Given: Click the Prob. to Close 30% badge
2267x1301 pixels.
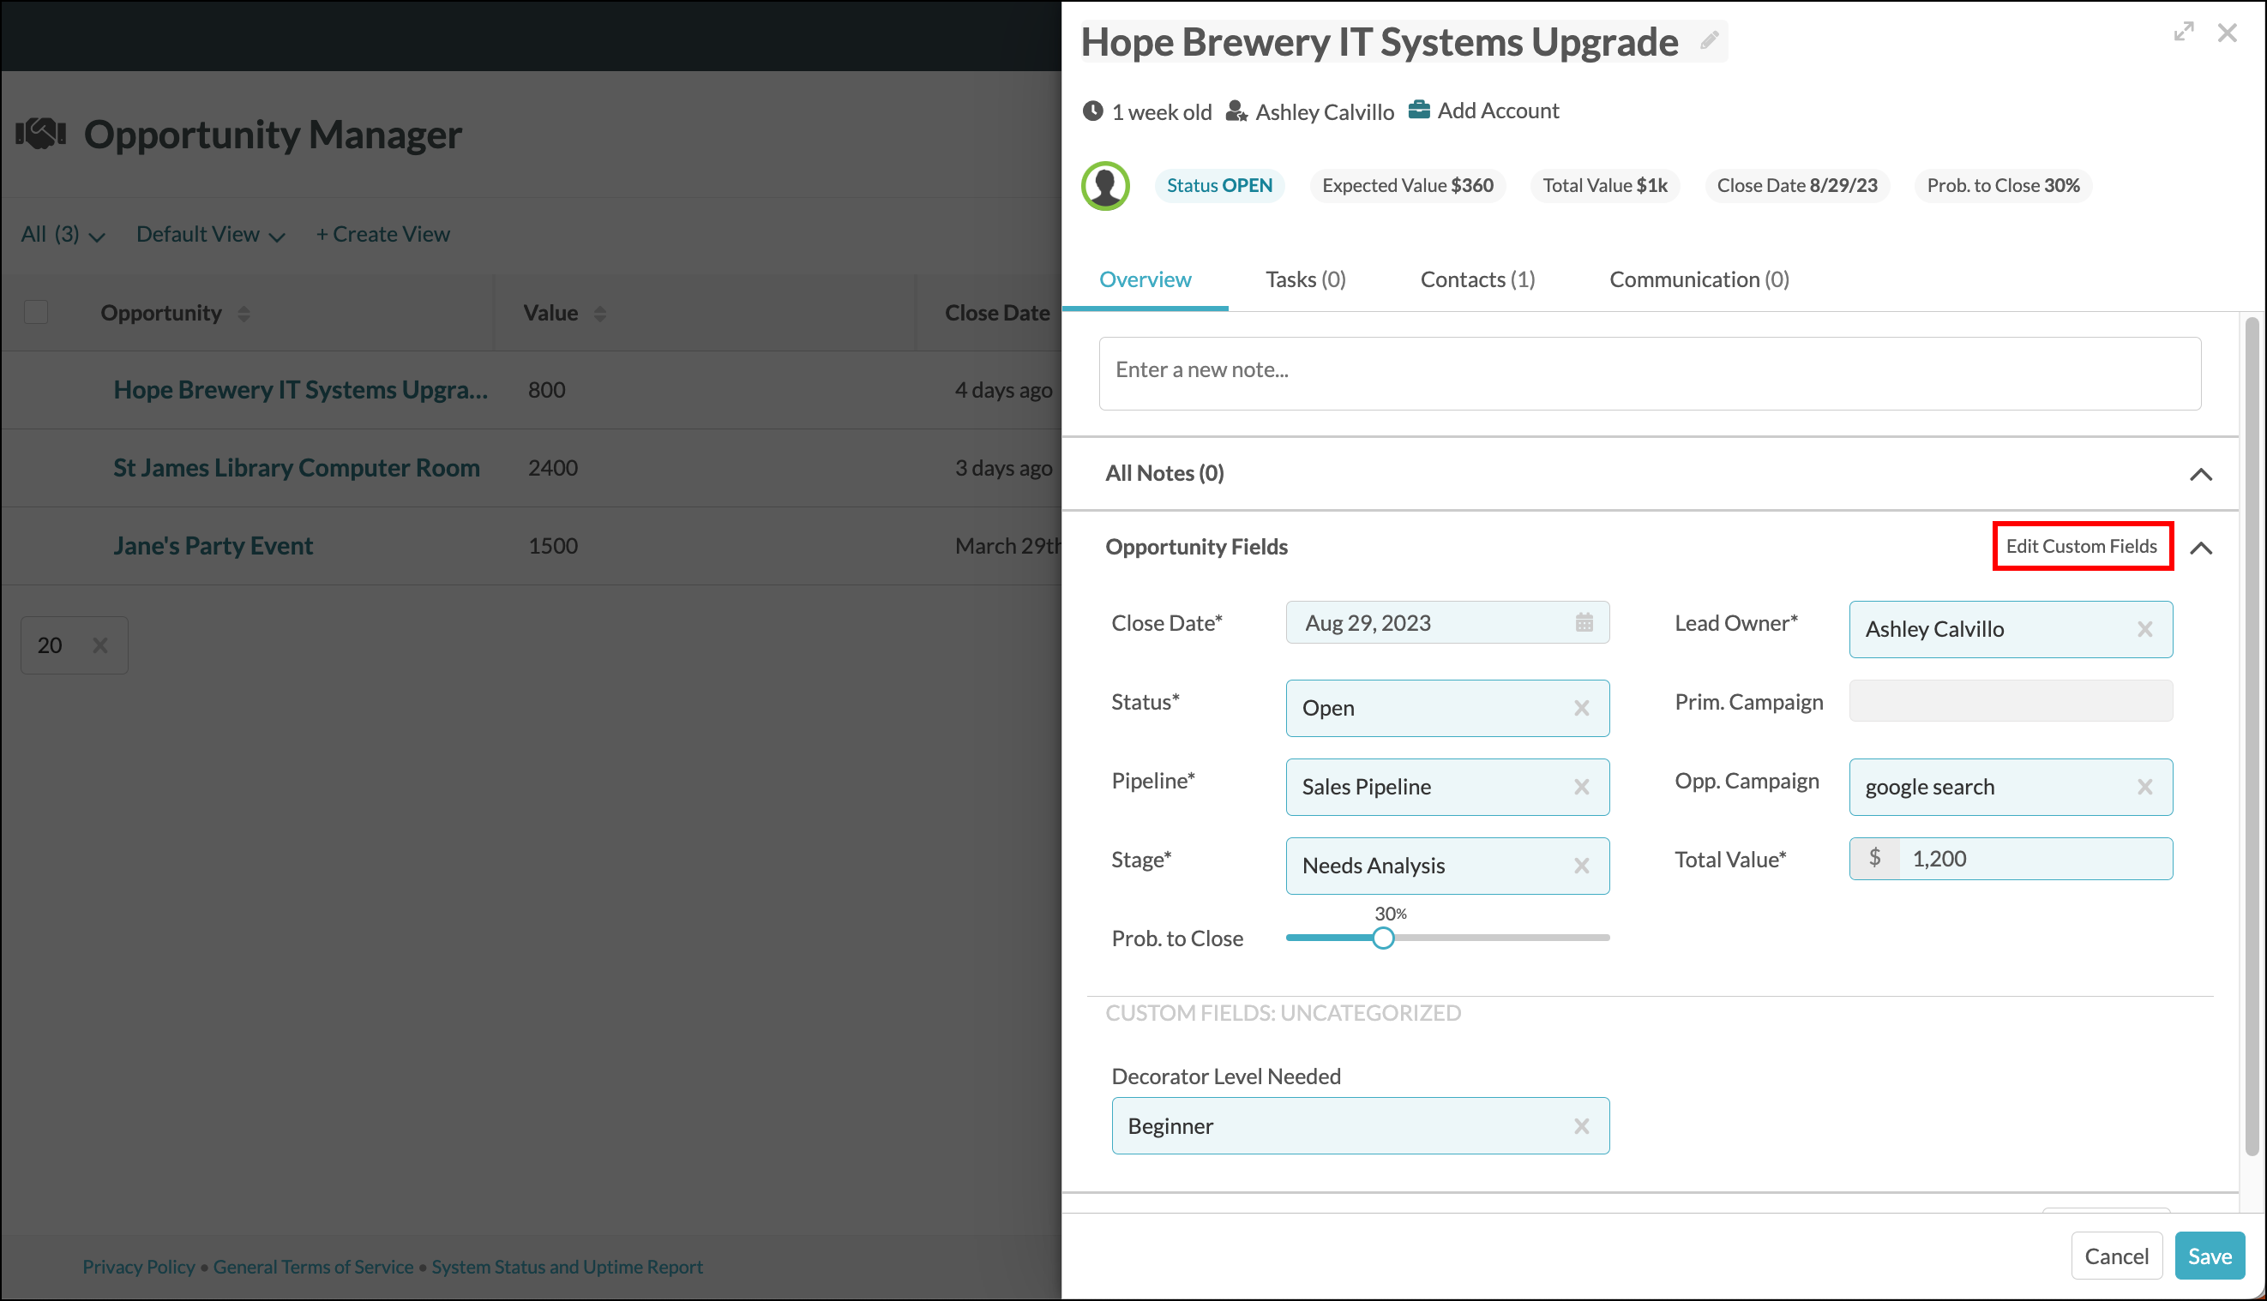Looking at the screenshot, I should [x=2002, y=186].
